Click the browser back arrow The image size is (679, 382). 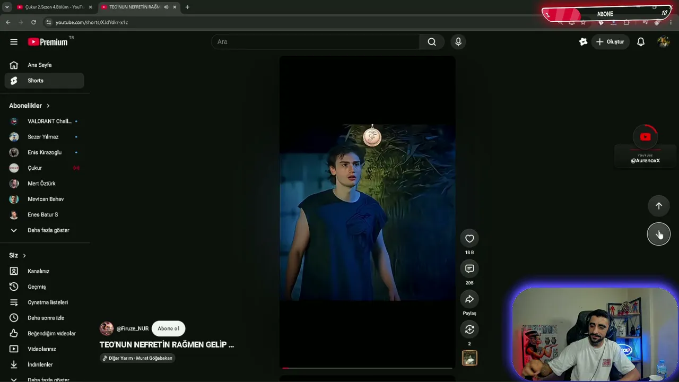[8, 22]
